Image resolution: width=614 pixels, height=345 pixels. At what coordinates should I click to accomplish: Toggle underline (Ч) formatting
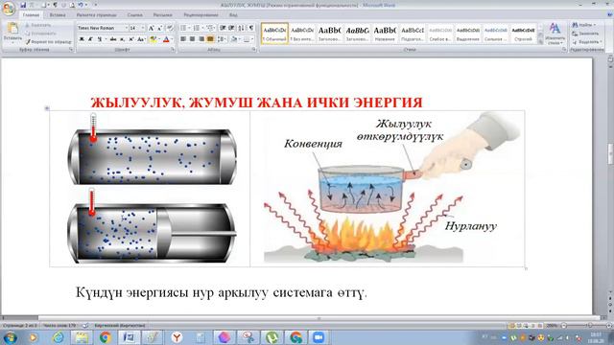coord(100,39)
